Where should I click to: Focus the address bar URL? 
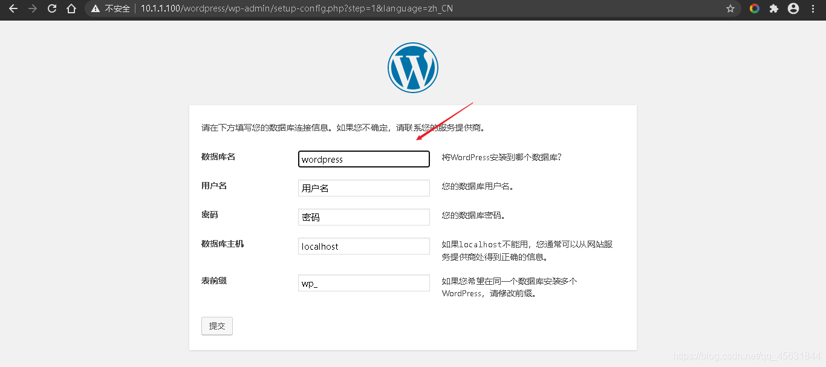click(297, 8)
